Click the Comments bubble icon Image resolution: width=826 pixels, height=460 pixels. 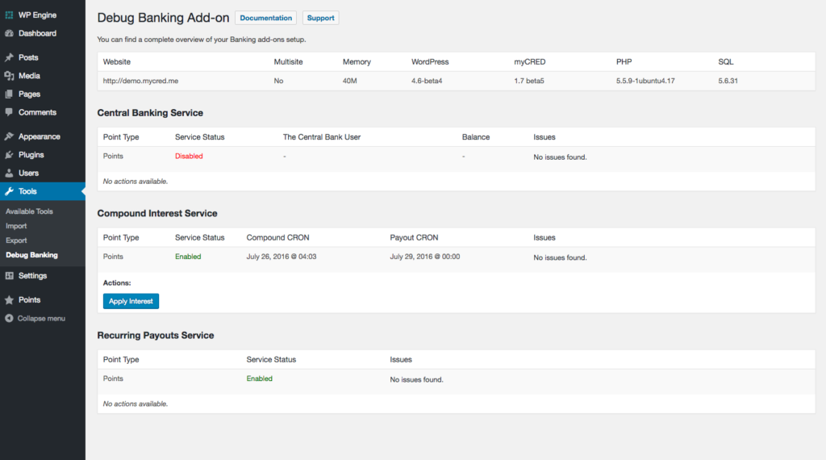pyautogui.click(x=9, y=112)
